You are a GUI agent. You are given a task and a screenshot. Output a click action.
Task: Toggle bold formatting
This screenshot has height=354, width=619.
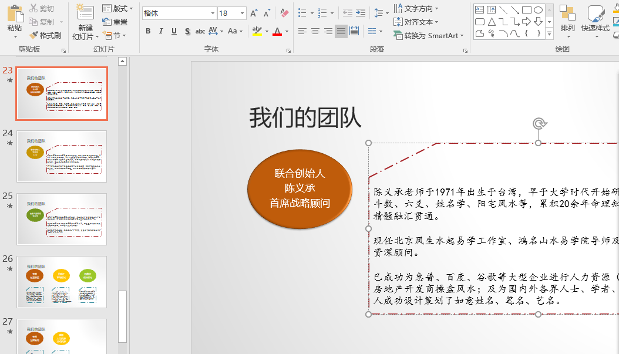pos(148,31)
